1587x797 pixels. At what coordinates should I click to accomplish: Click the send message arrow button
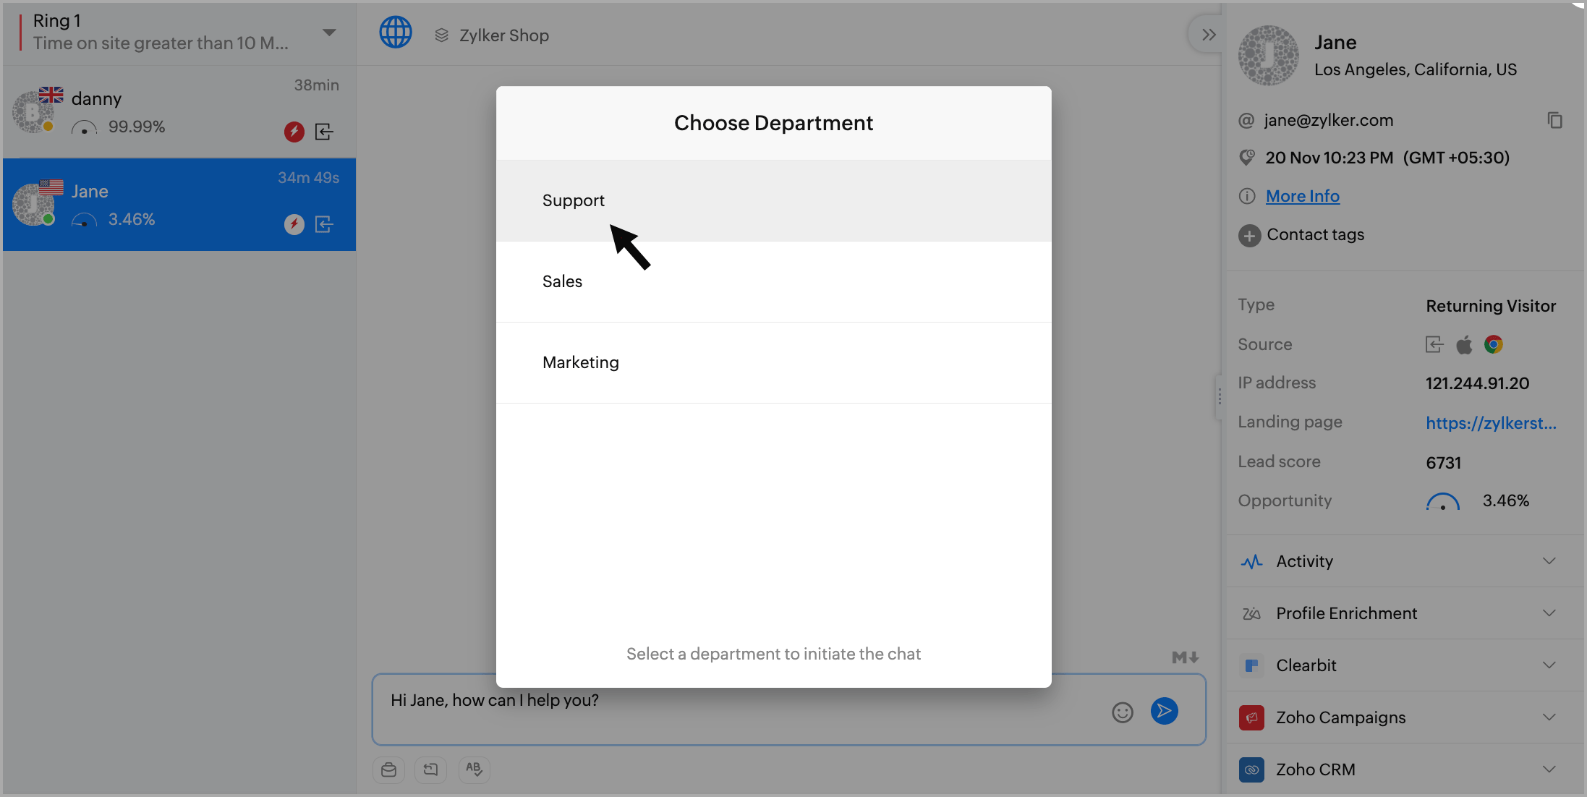click(1164, 711)
